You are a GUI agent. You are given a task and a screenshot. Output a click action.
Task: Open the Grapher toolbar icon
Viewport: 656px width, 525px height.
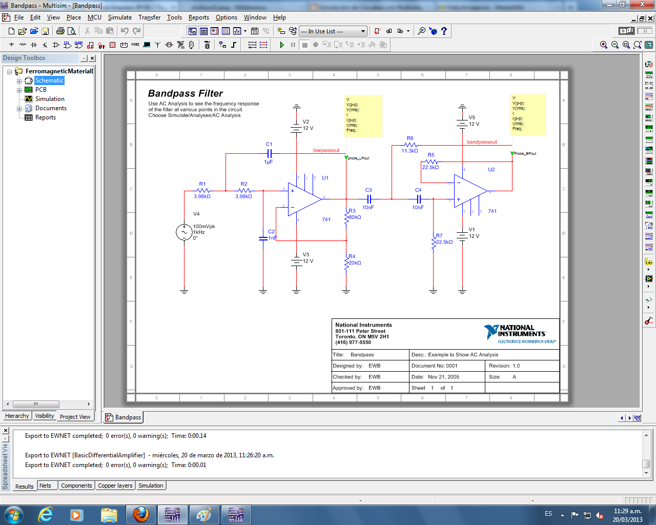coord(237,31)
